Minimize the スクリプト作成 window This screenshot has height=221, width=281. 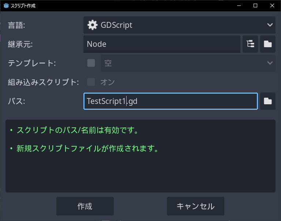coord(238,6)
